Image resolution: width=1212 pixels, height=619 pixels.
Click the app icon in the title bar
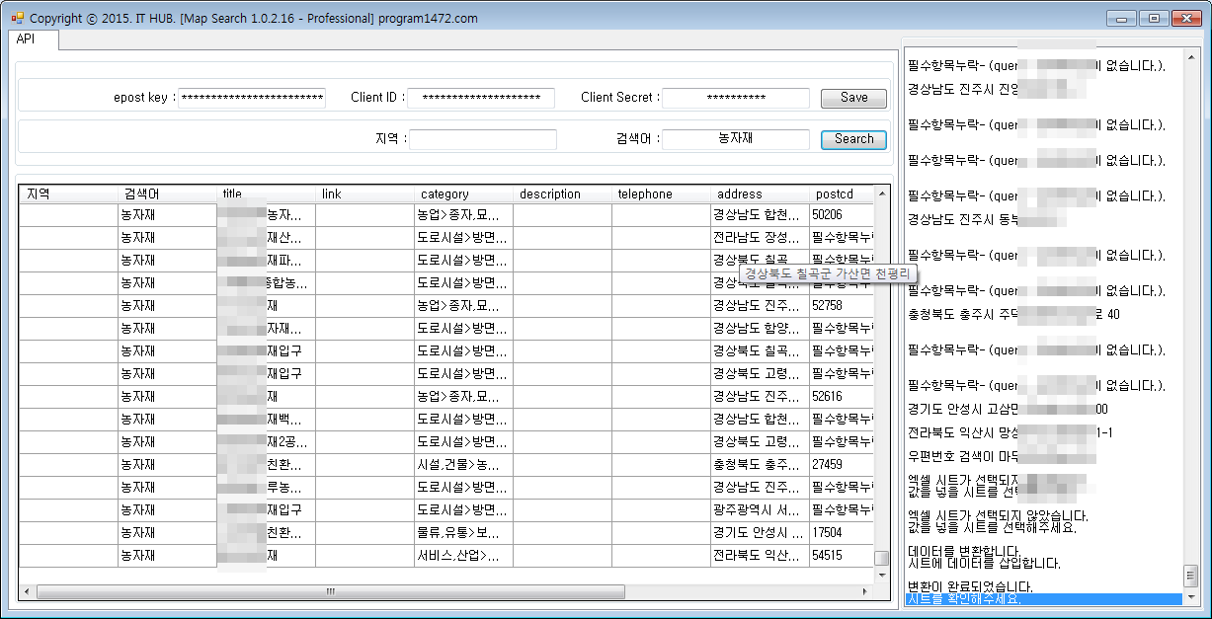click(x=17, y=18)
